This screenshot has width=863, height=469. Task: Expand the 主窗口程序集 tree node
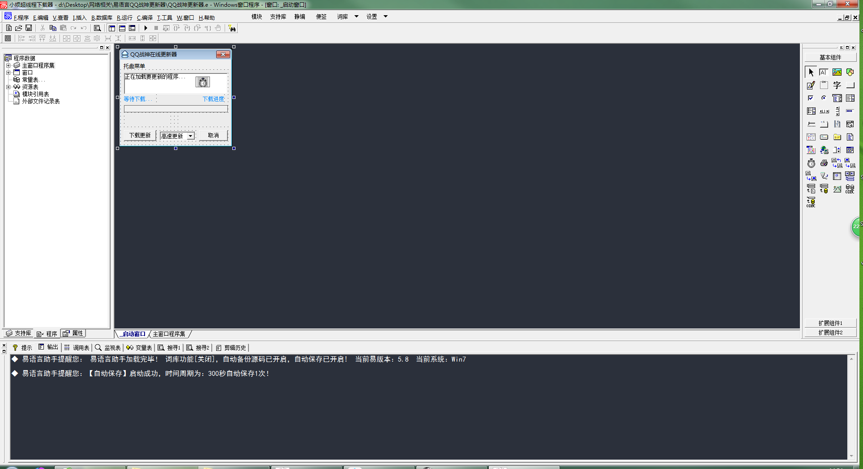coord(8,65)
